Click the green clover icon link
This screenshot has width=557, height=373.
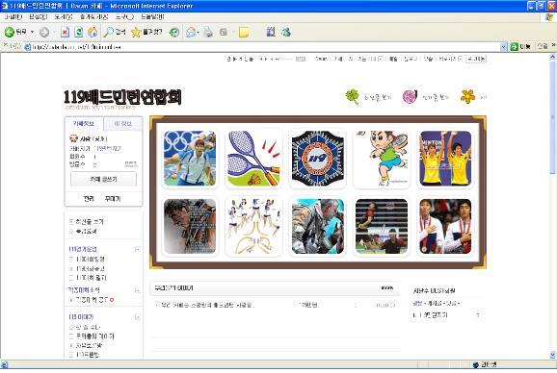tap(353, 97)
